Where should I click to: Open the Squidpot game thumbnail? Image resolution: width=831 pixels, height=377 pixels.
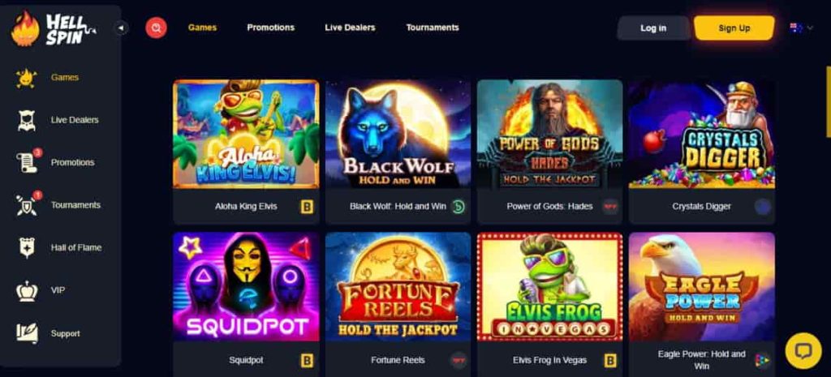click(246, 287)
